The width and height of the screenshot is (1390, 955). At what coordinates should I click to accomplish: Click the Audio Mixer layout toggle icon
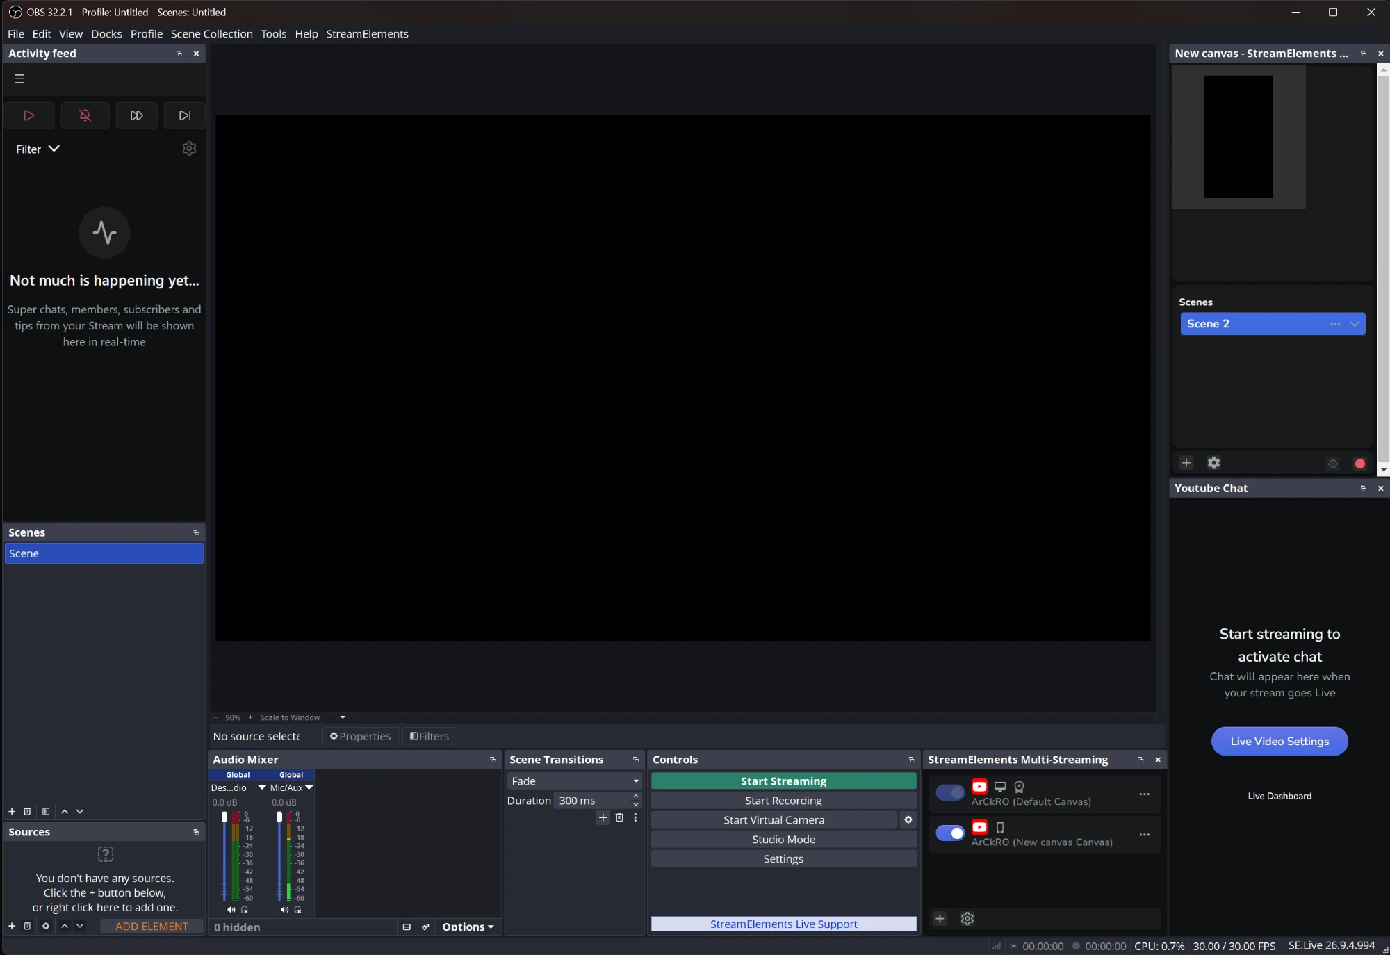(407, 927)
